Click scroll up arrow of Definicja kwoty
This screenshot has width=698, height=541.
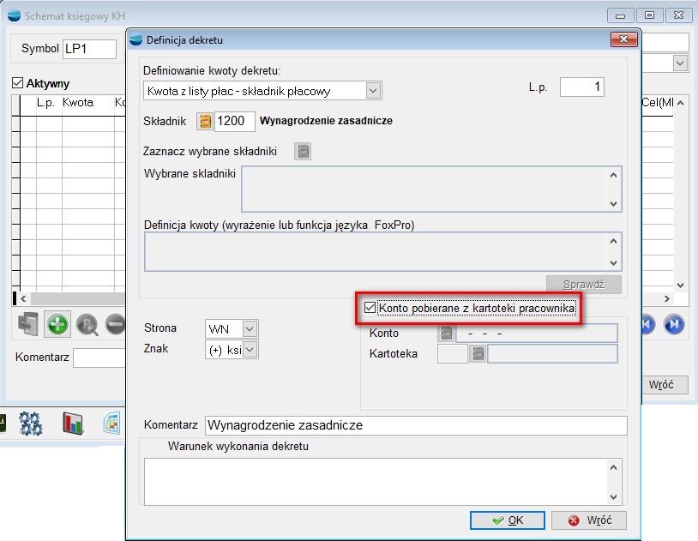point(613,241)
